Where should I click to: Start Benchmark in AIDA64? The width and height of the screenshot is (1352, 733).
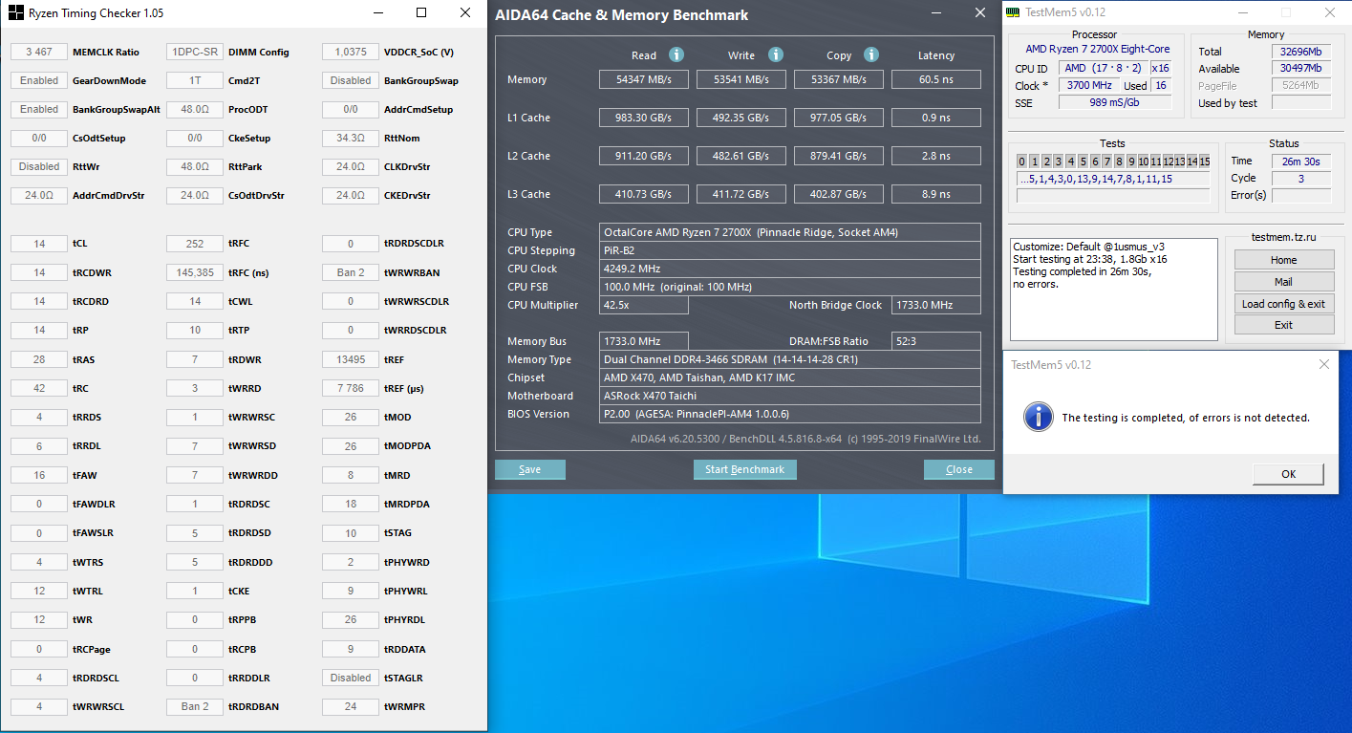(x=744, y=469)
